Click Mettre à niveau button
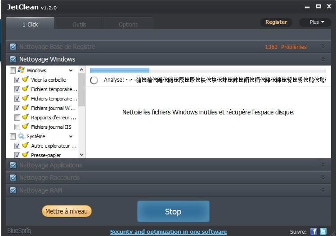 [67, 211]
